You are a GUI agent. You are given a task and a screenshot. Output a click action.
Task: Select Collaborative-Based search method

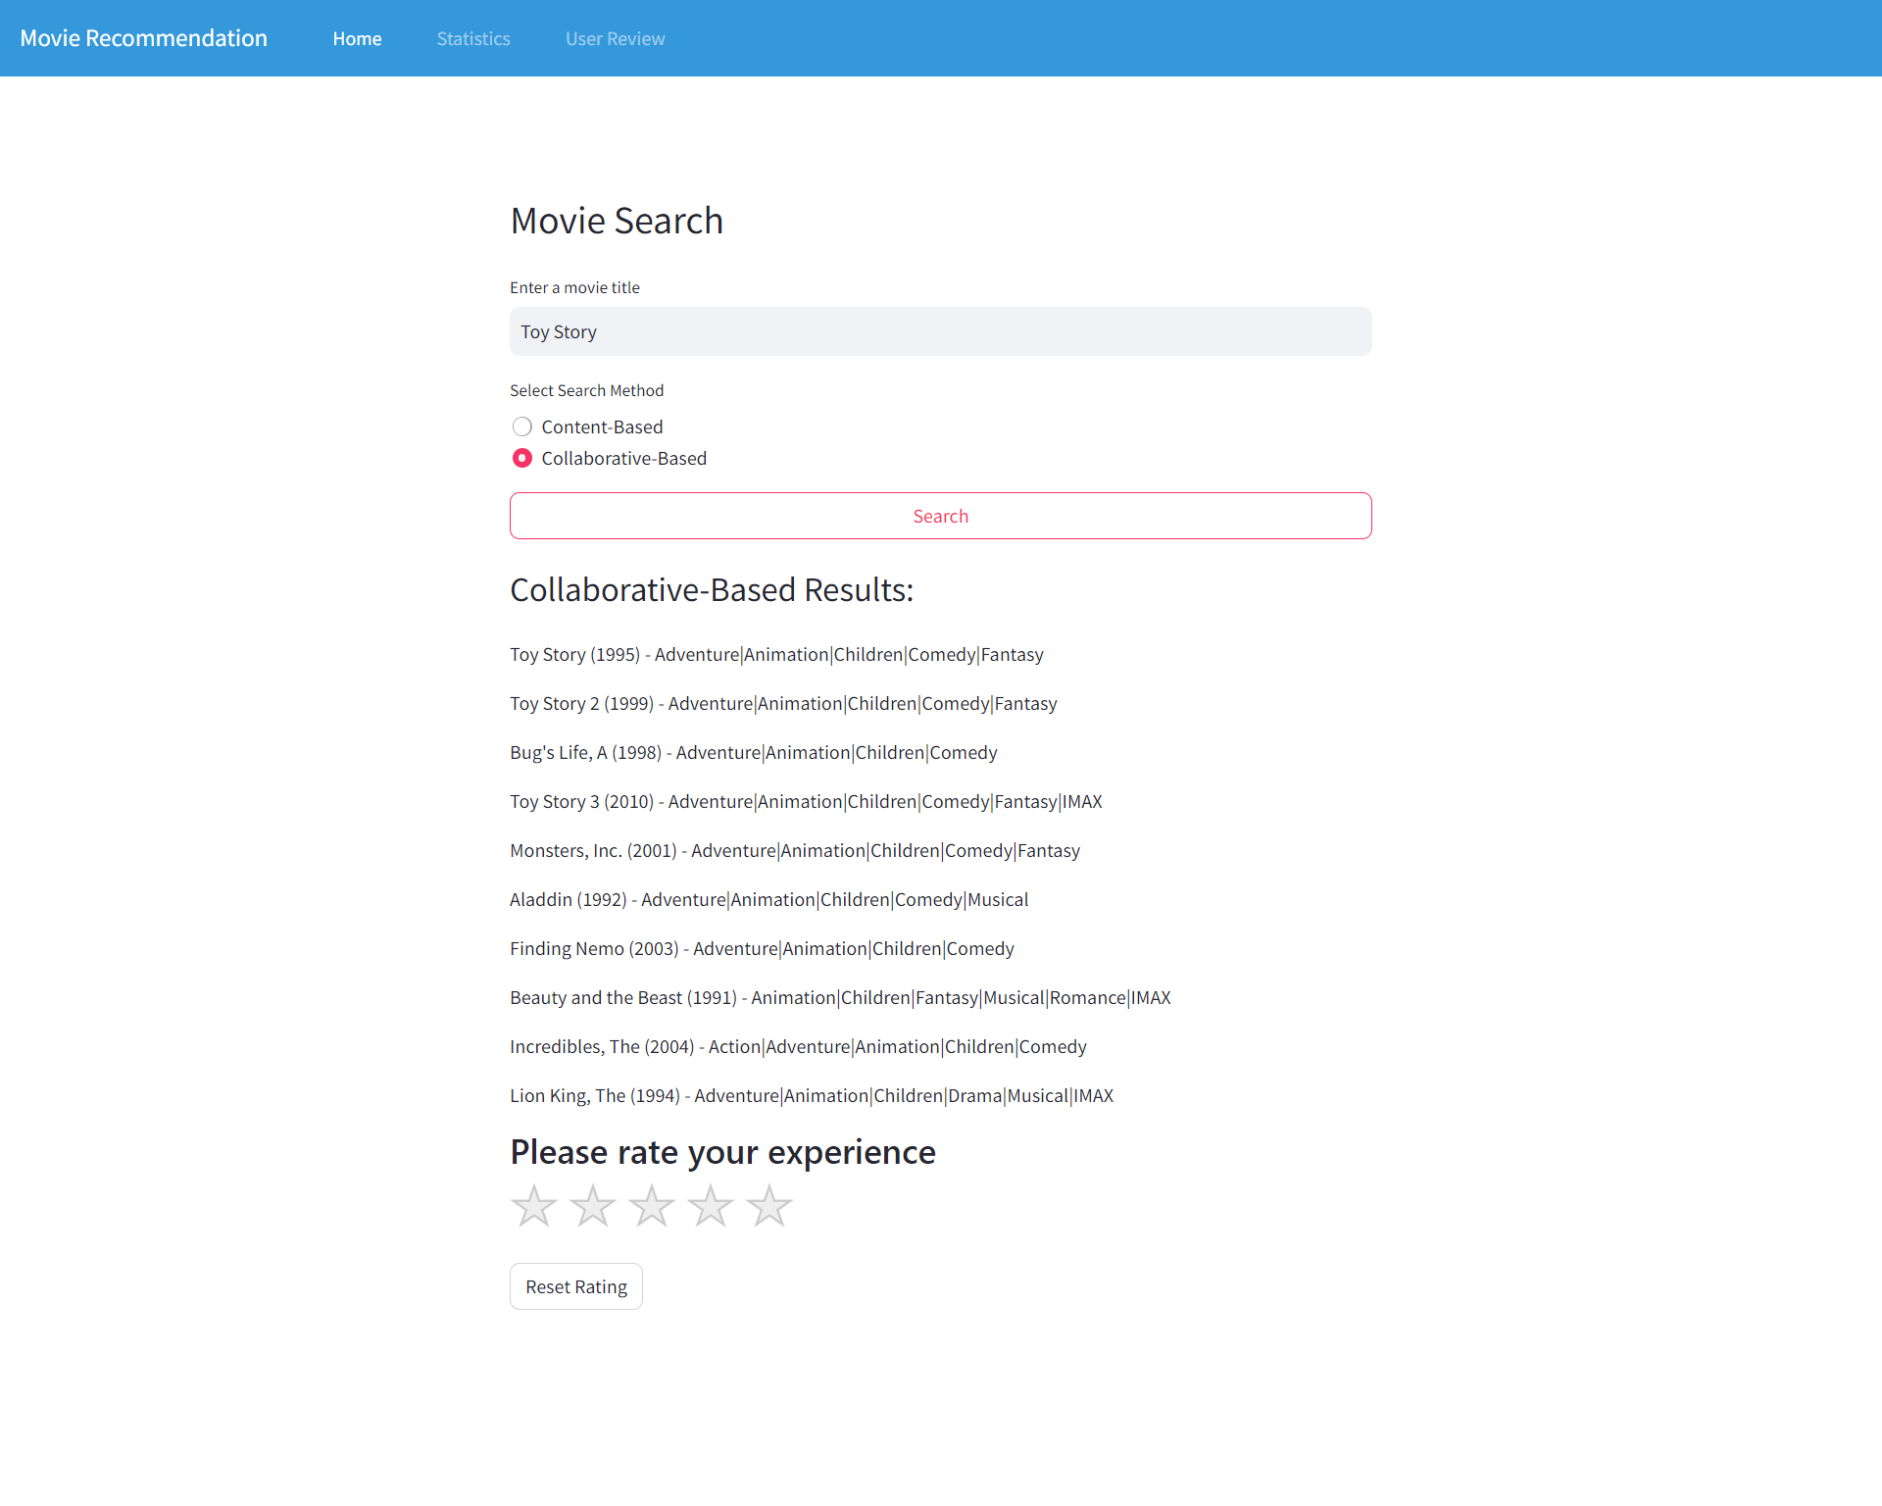(520, 458)
